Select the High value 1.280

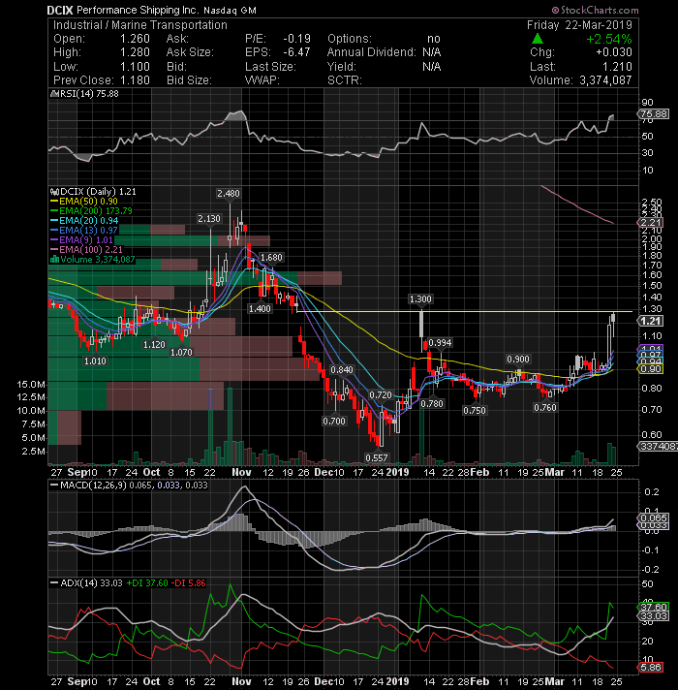point(135,52)
